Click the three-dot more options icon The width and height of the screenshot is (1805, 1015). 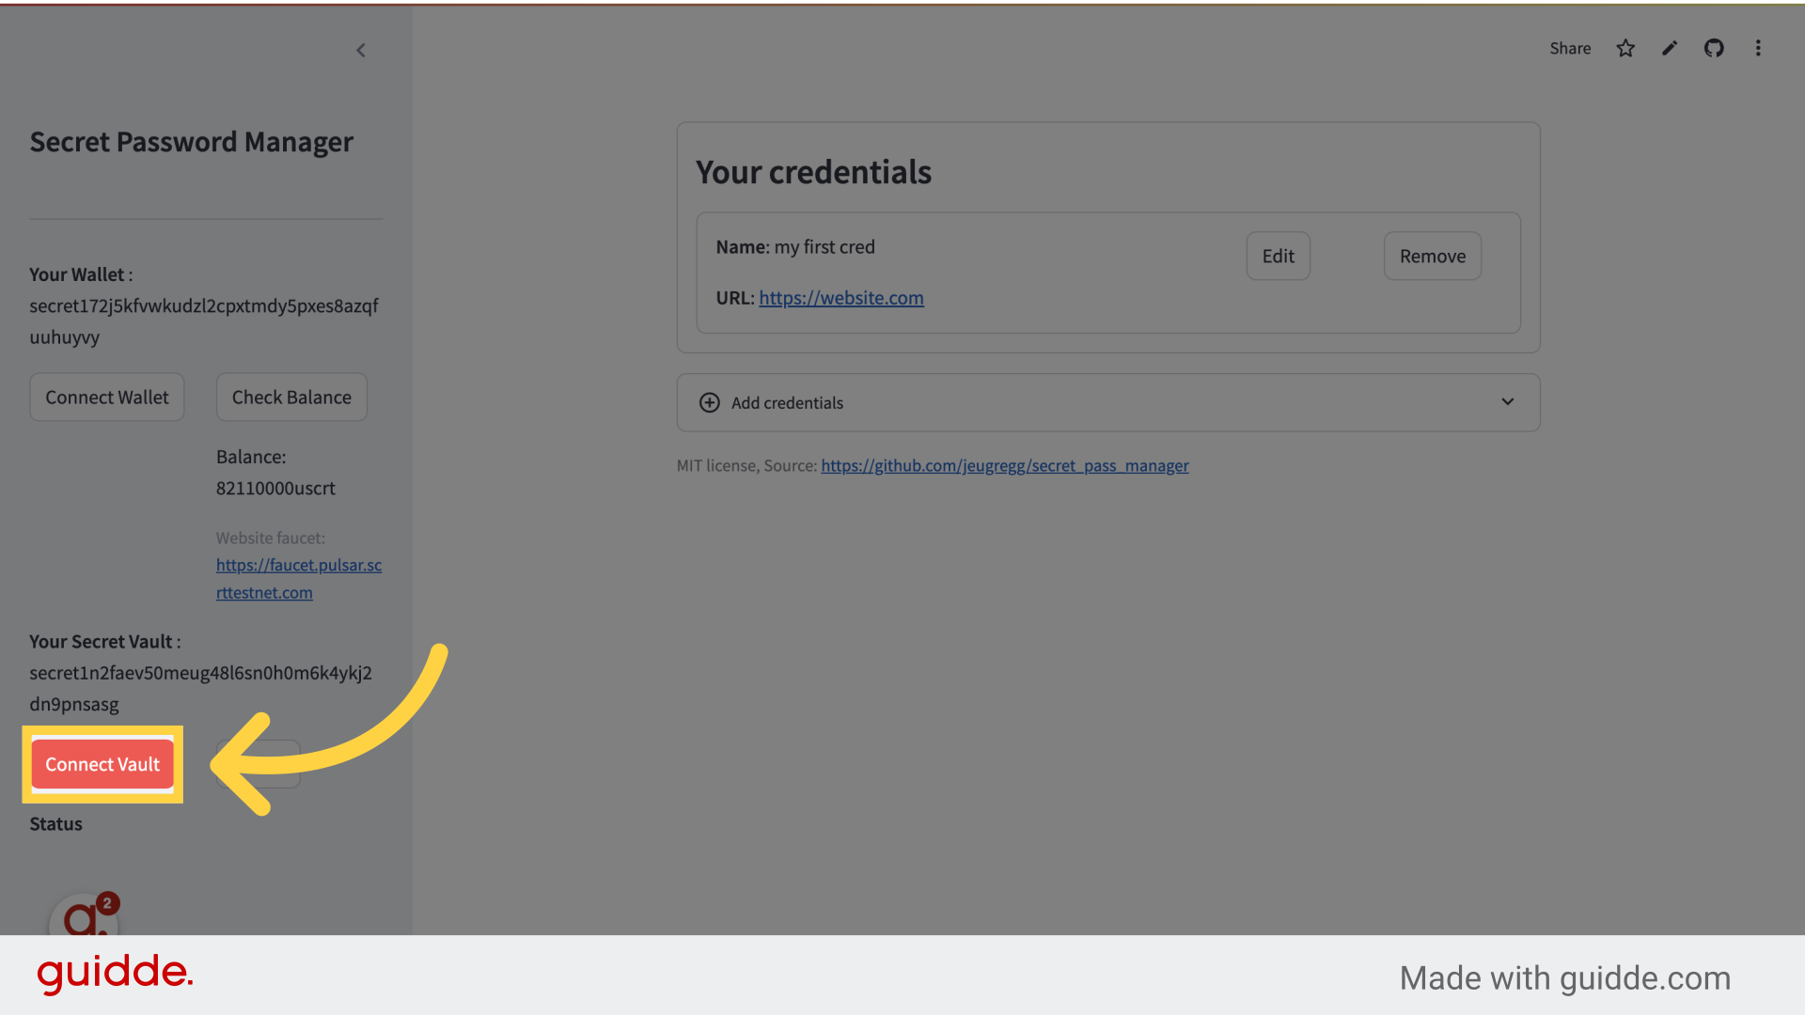(1758, 48)
